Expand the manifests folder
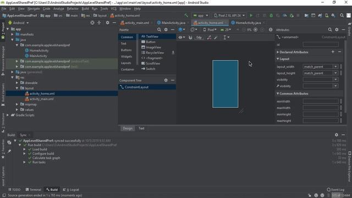This screenshot has height=198, width=352. (12, 34)
